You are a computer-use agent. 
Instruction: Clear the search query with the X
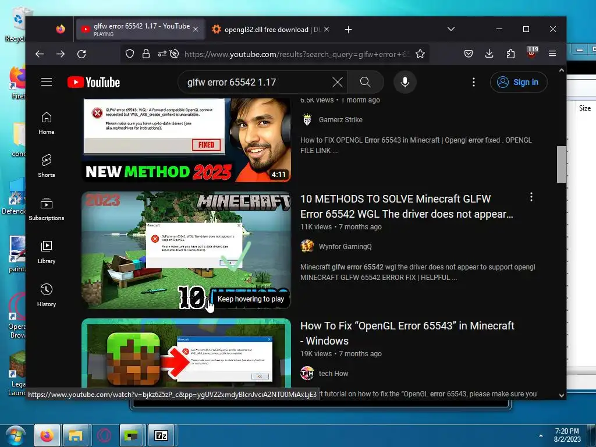[x=337, y=82]
